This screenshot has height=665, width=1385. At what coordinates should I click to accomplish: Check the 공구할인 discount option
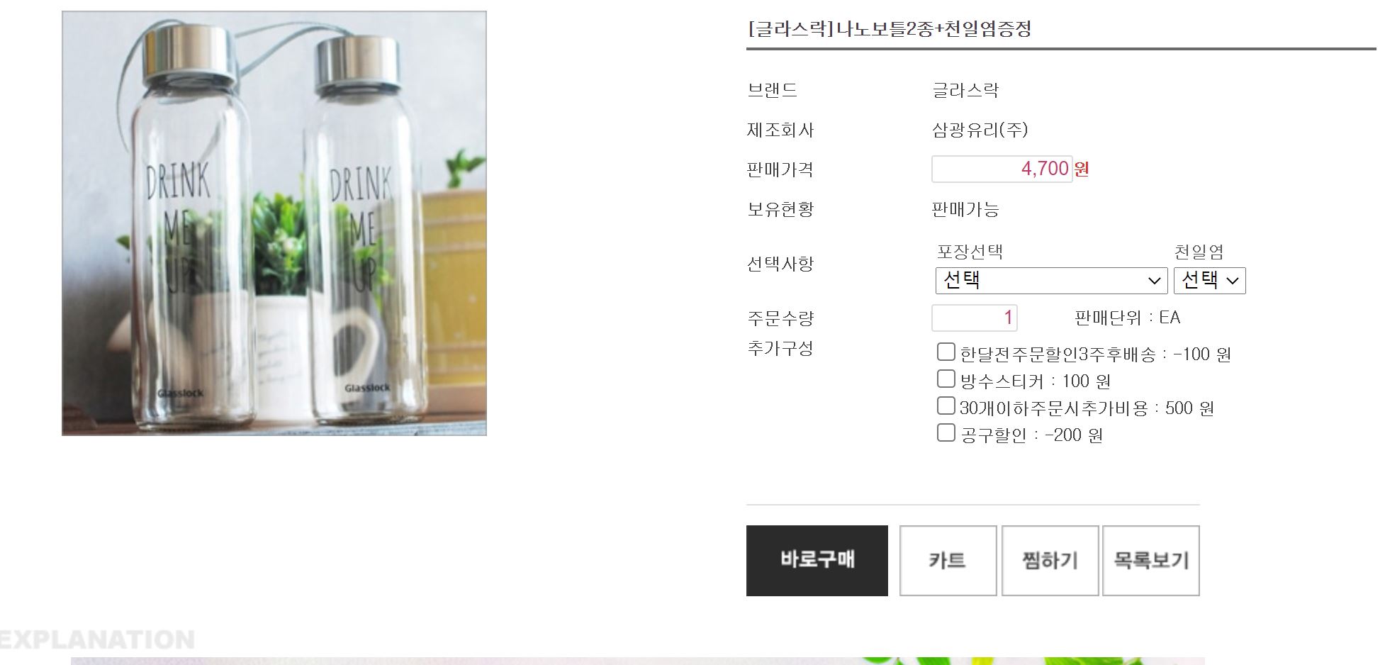point(946,433)
